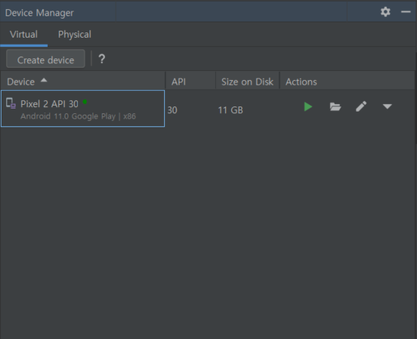Click the 11 GB size cell
The height and width of the screenshot is (339, 417).
(x=230, y=110)
